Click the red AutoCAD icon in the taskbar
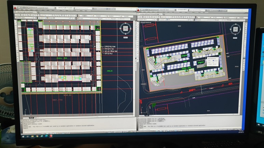Viewport: 264px width, 148px height. tap(51, 135)
